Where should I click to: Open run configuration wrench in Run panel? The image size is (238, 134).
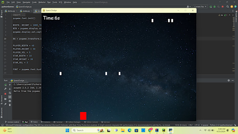coord(5,89)
